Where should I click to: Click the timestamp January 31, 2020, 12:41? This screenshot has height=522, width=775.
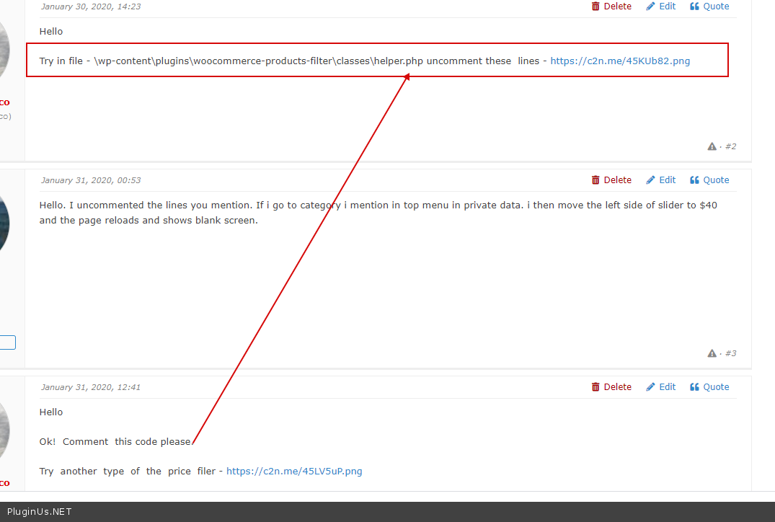coord(90,387)
